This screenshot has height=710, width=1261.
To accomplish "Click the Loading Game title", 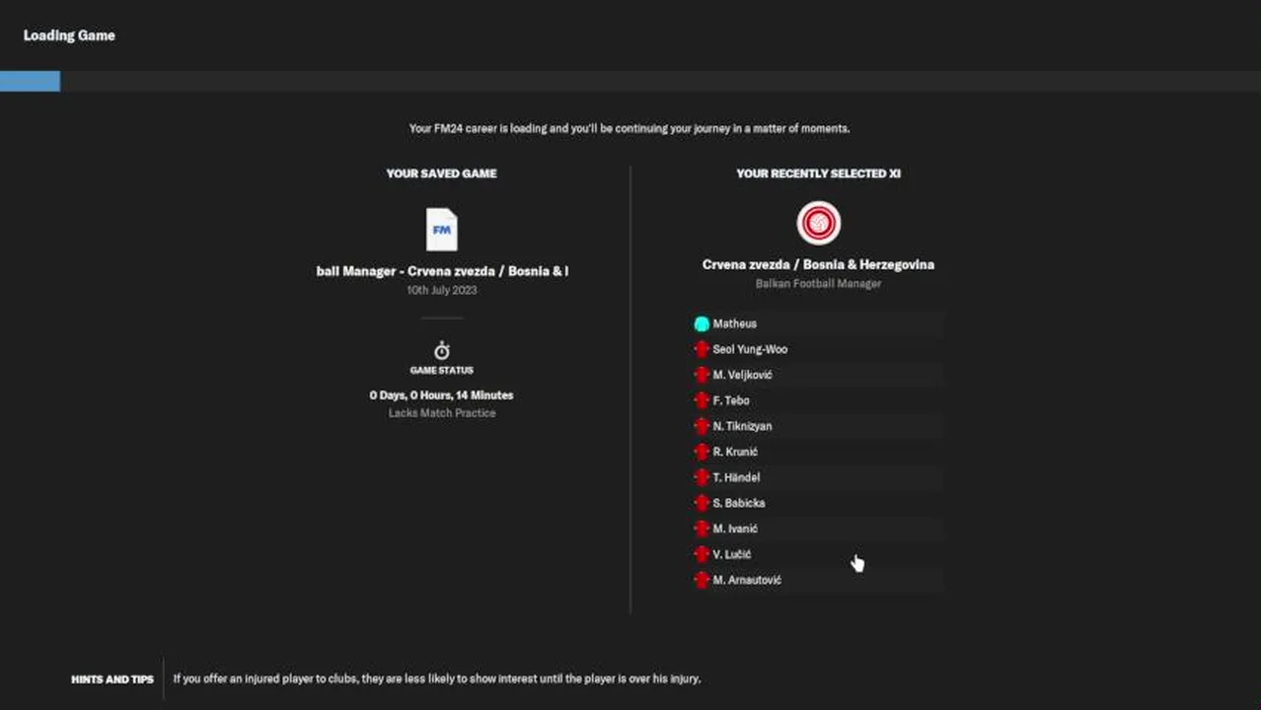I will pyautogui.click(x=69, y=35).
